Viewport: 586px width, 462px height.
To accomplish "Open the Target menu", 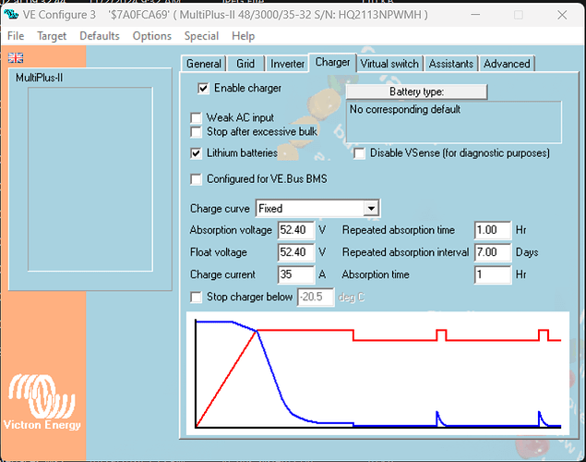I will click(52, 36).
